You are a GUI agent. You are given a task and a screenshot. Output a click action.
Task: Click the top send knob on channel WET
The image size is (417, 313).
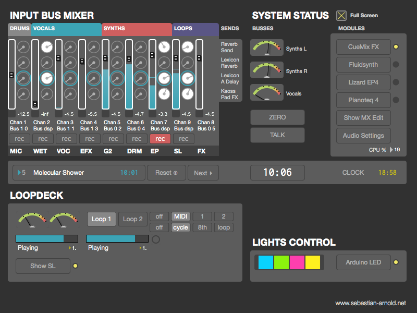point(47,47)
